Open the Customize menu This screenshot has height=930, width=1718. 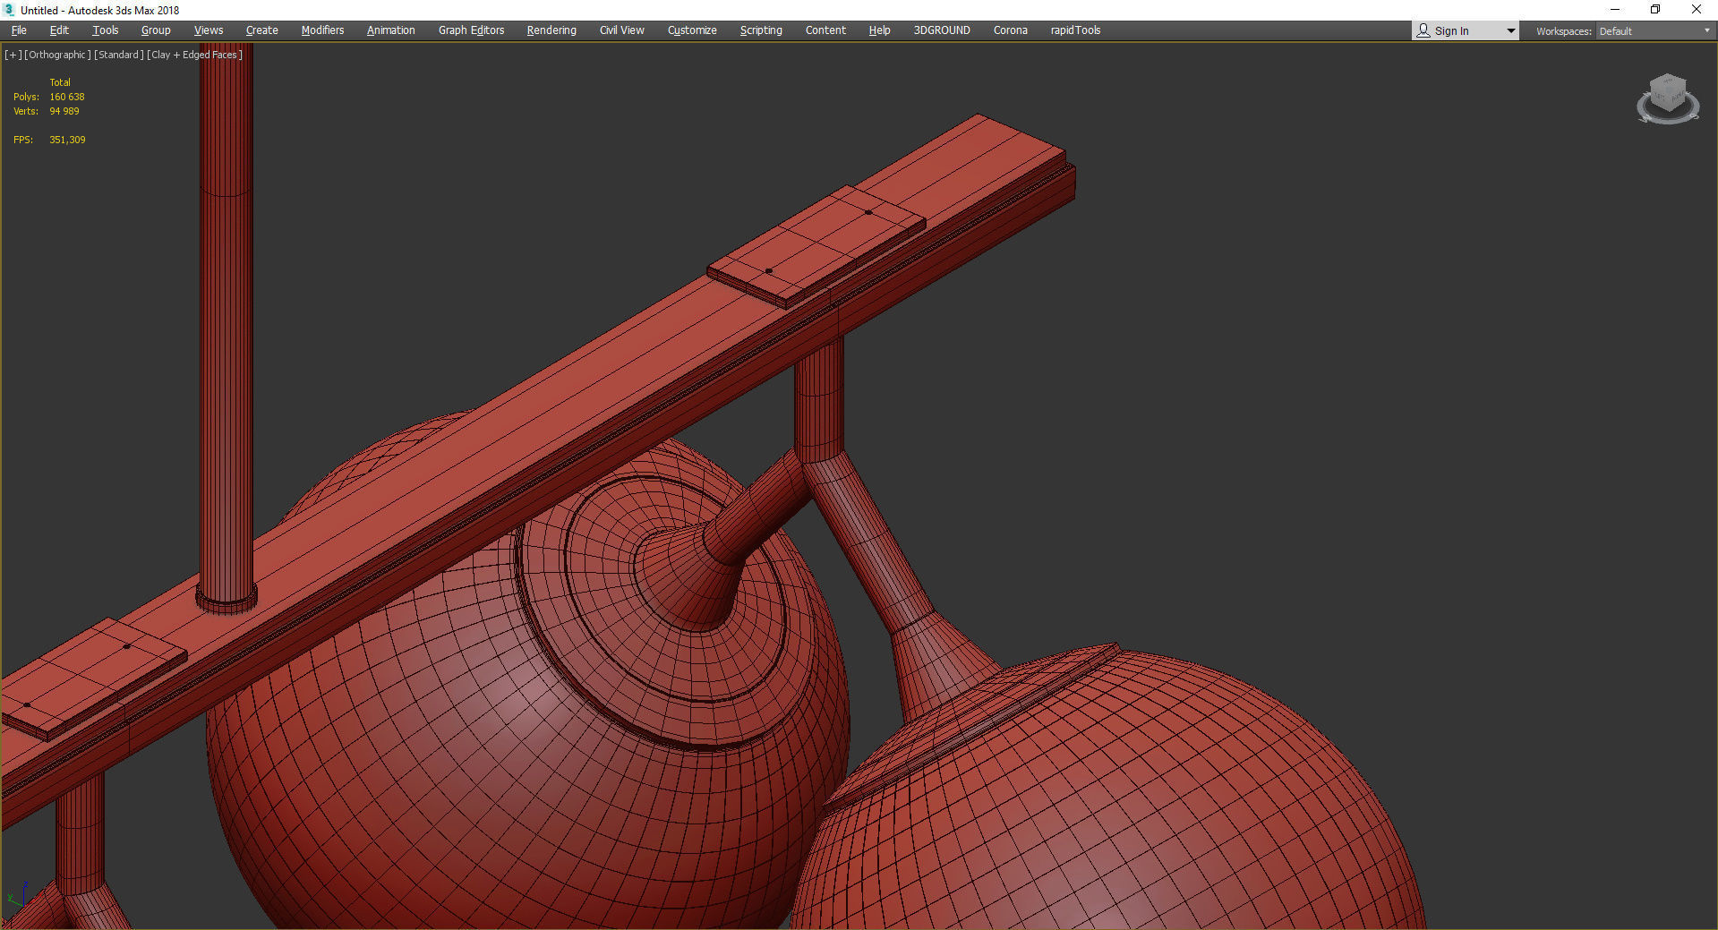click(x=692, y=30)
